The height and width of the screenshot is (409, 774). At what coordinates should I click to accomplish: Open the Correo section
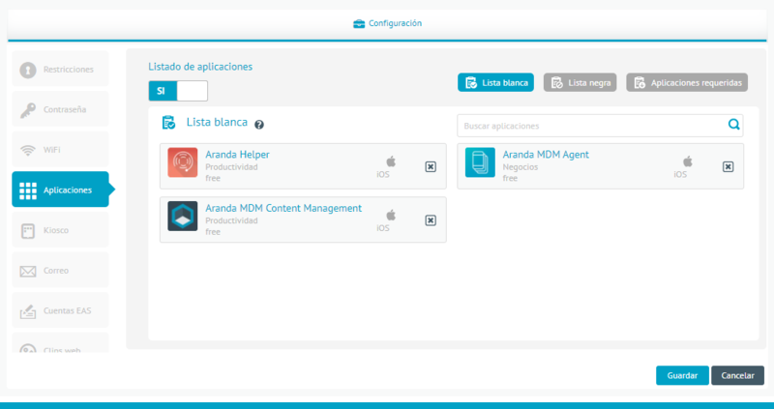point(60,271)
